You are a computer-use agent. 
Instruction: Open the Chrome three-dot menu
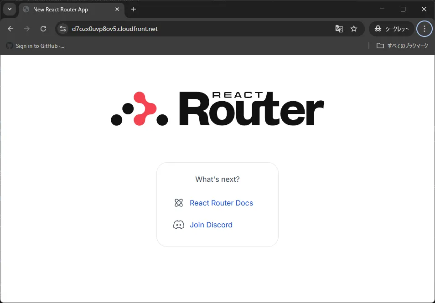(424, 29)
